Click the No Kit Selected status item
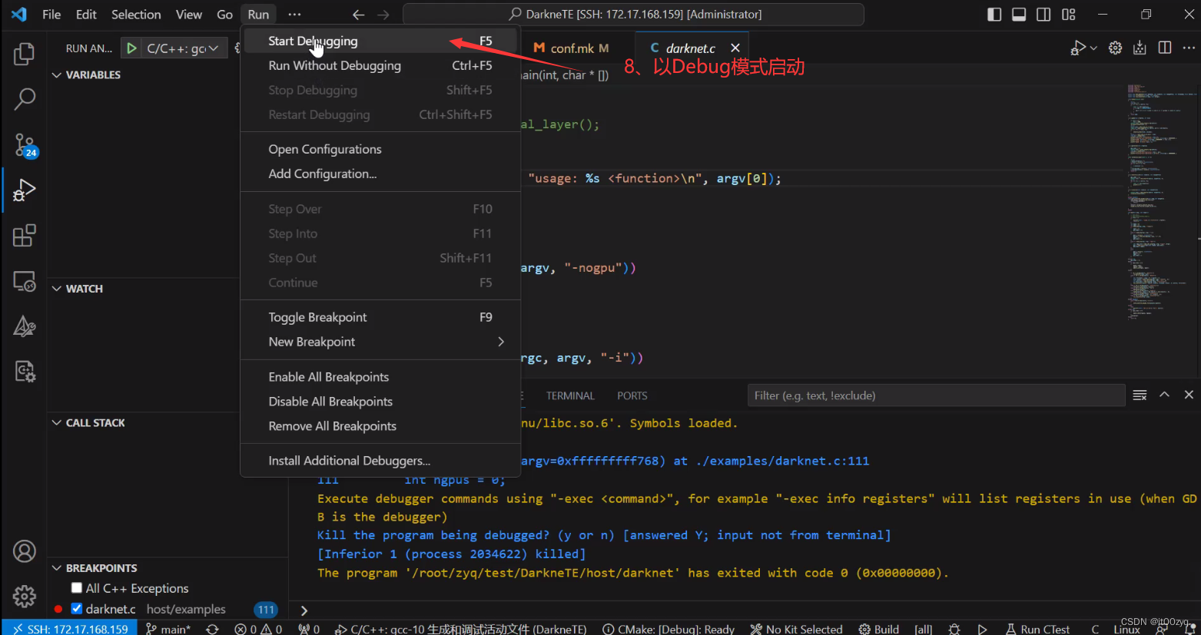The height and width of the screenshot is (635, 1201). (797, 629)
